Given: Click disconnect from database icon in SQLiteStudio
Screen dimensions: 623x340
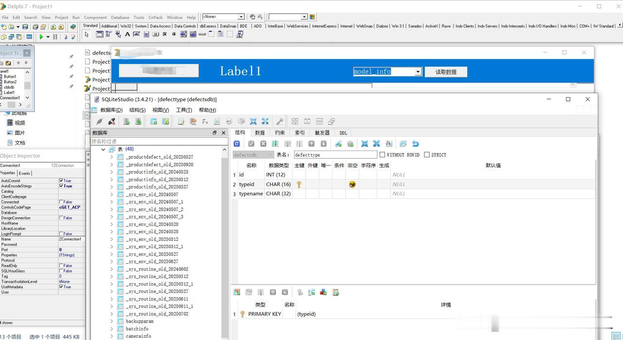Looking at the screenshot, I should coord(111,121).
